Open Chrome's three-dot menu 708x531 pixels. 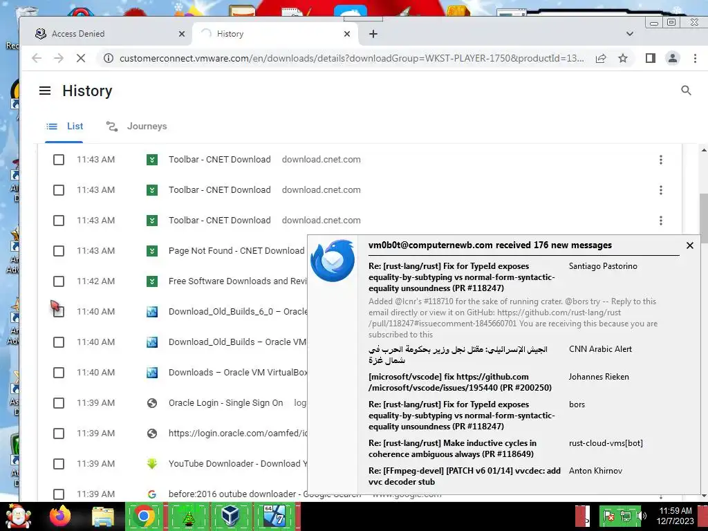pos(695,58)
